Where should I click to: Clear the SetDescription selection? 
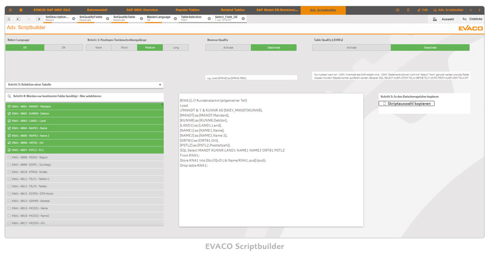tap(74, 19)
